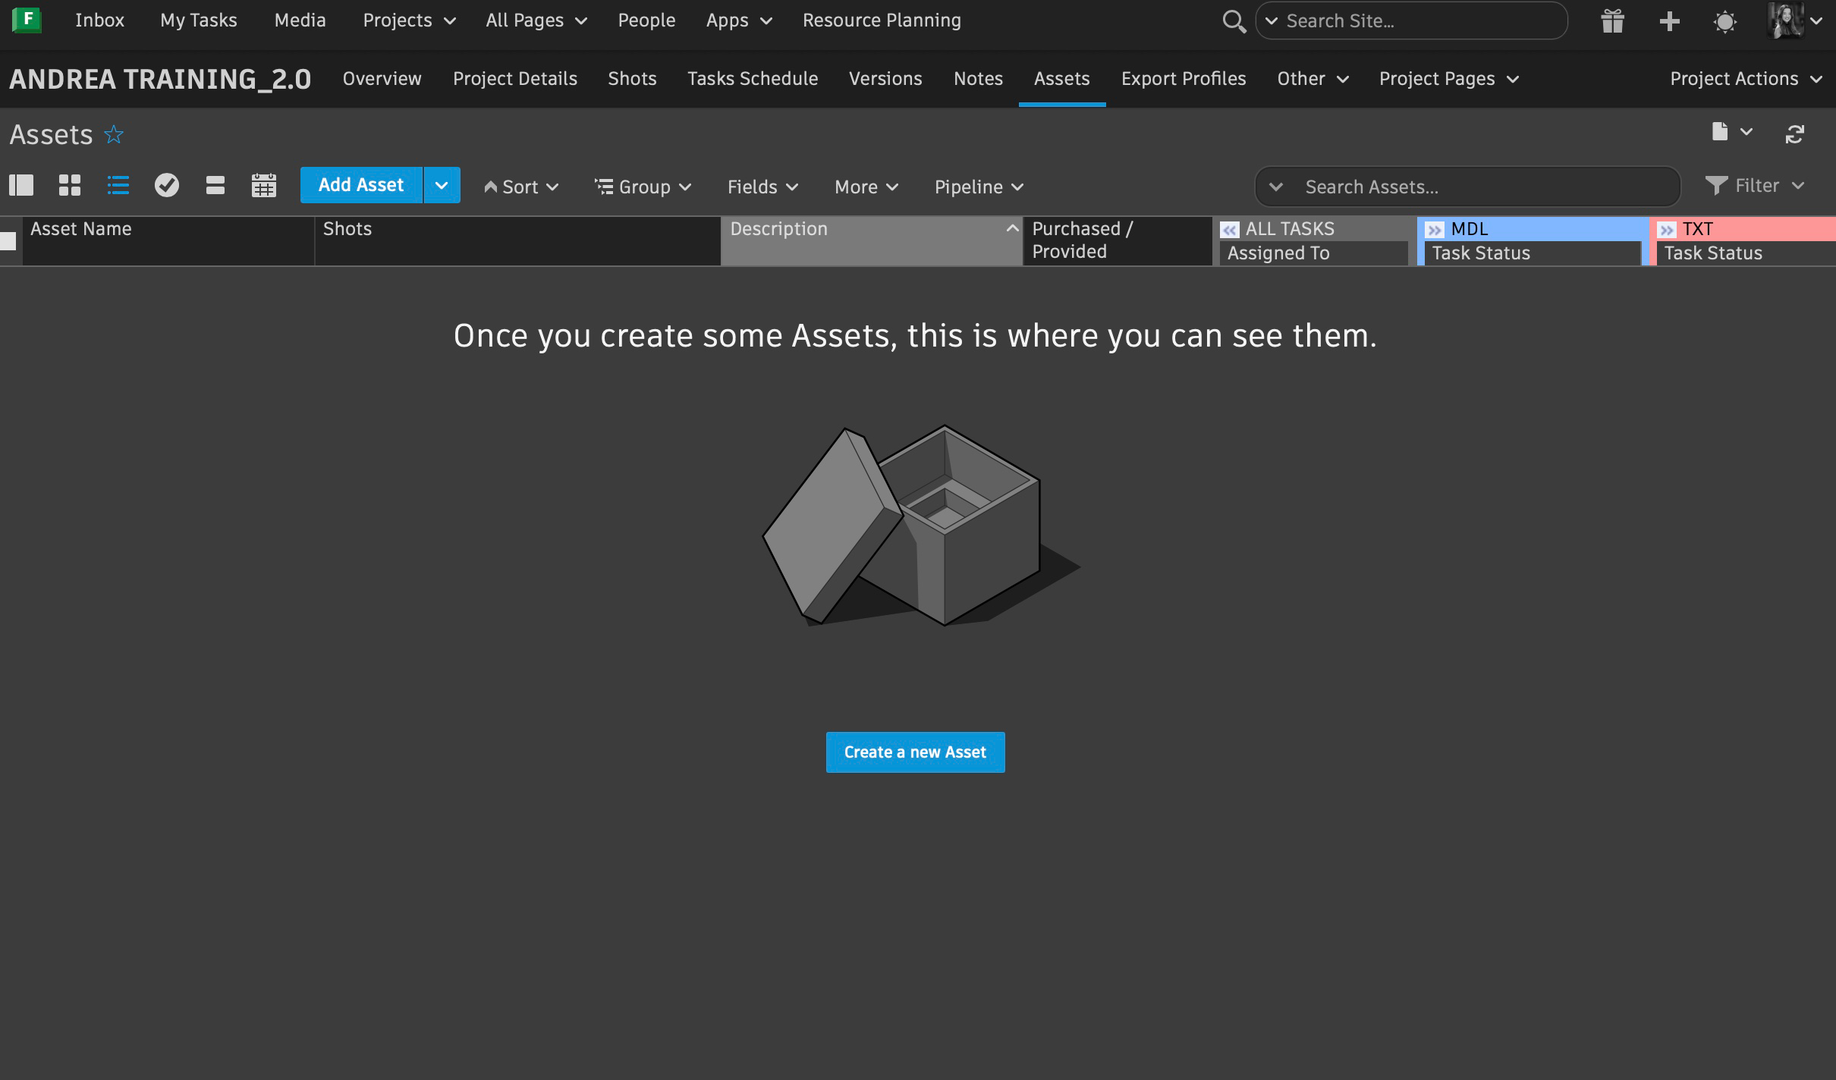Open the Fields dropdown
Viewport: 1836px width, 1080px height.
point(762,187)
